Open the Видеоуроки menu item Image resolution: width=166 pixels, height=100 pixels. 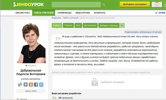82,13
